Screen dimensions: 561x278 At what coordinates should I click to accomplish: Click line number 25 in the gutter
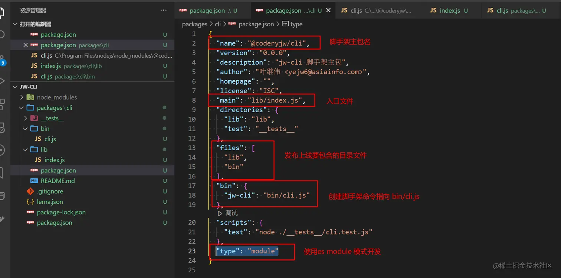pos(192,270)
